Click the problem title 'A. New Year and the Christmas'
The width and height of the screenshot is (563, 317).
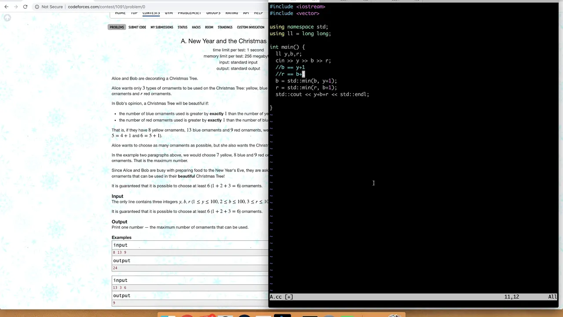[223, 41]
